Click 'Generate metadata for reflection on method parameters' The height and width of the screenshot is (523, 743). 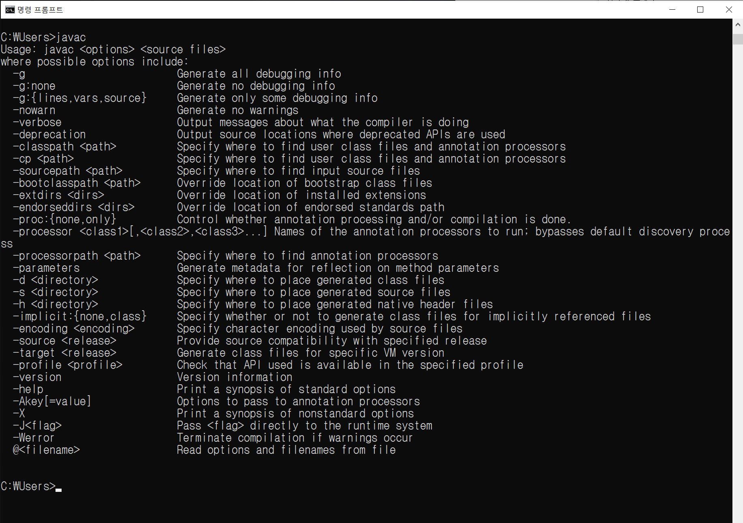pyautogui.click(x=338, y=268)
